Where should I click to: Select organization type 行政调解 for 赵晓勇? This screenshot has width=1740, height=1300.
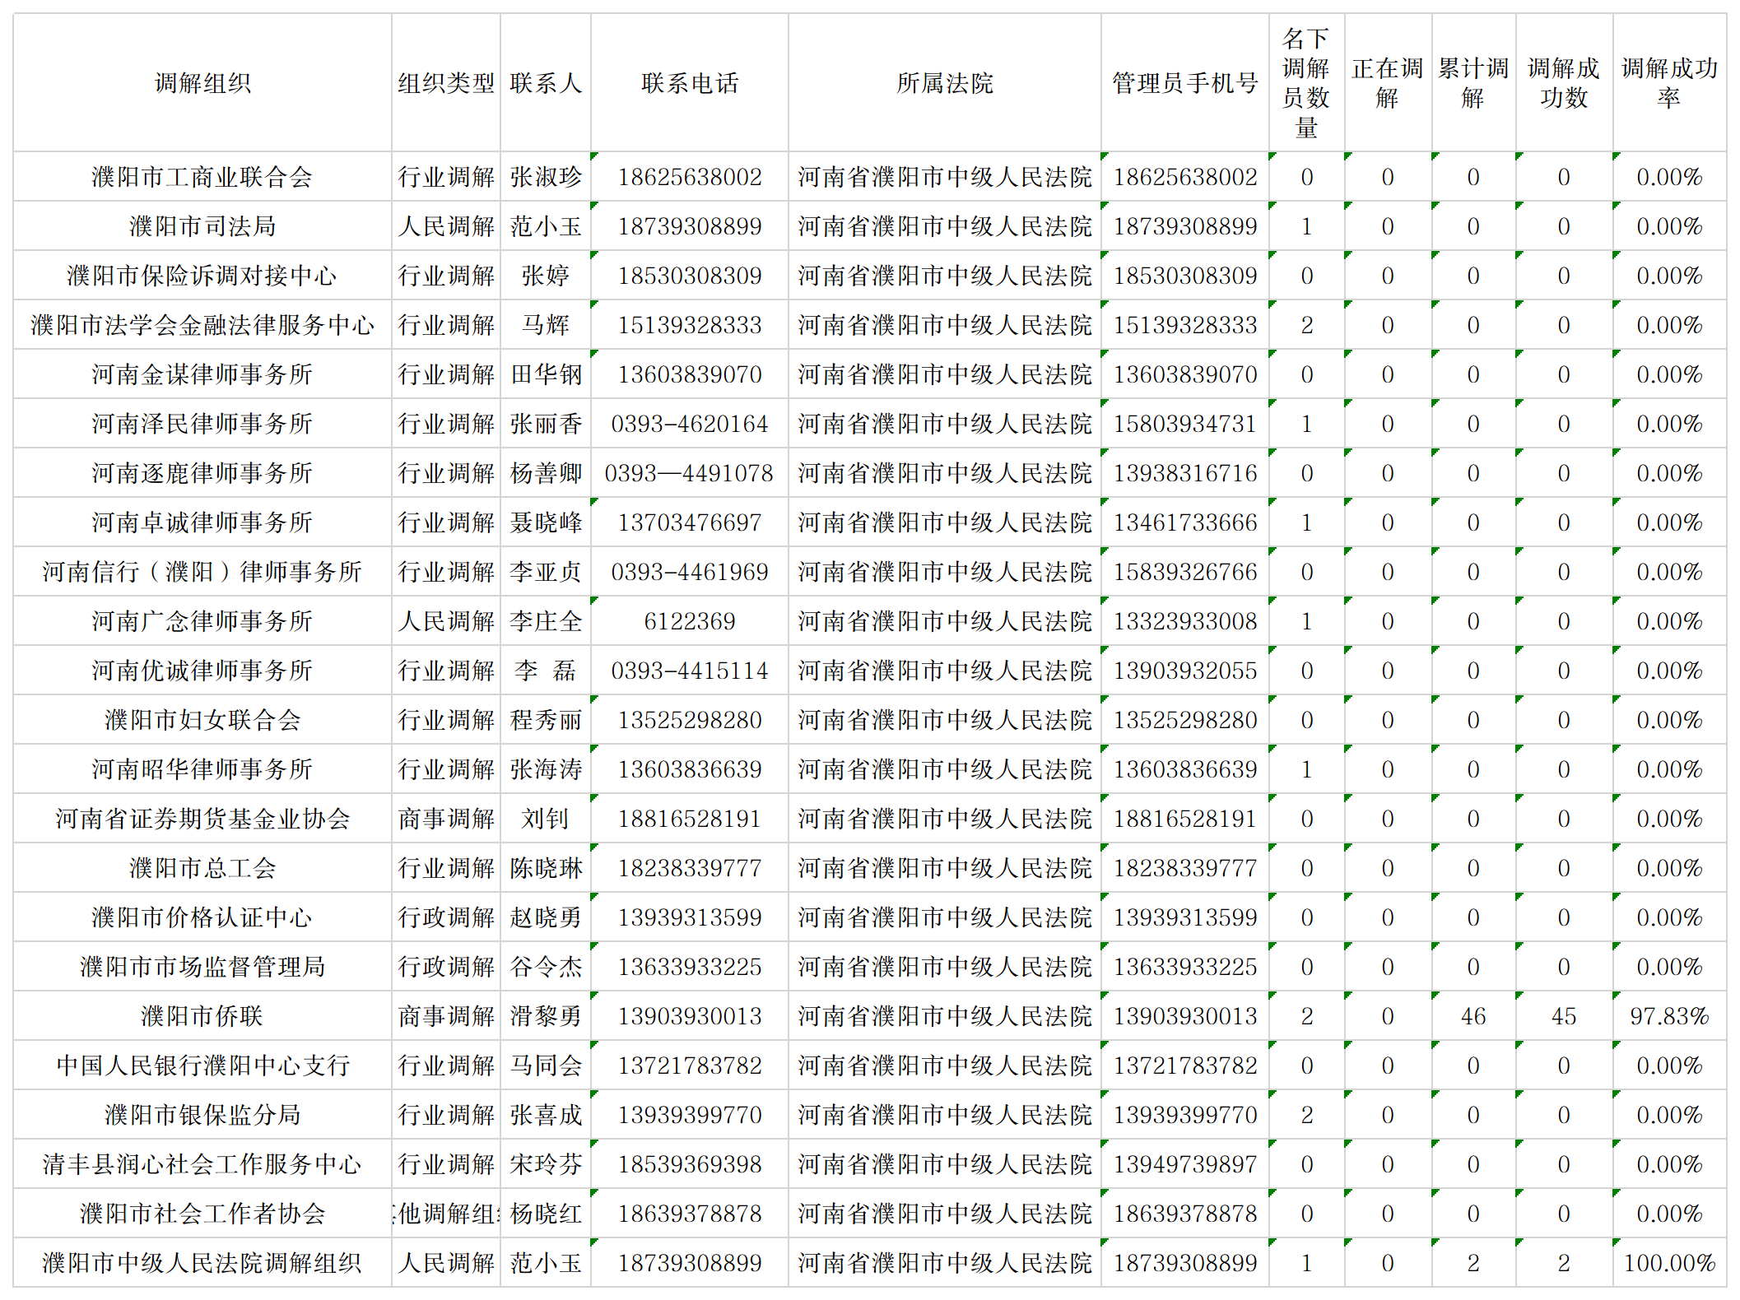pyautogui.click(x=446, y=917)
